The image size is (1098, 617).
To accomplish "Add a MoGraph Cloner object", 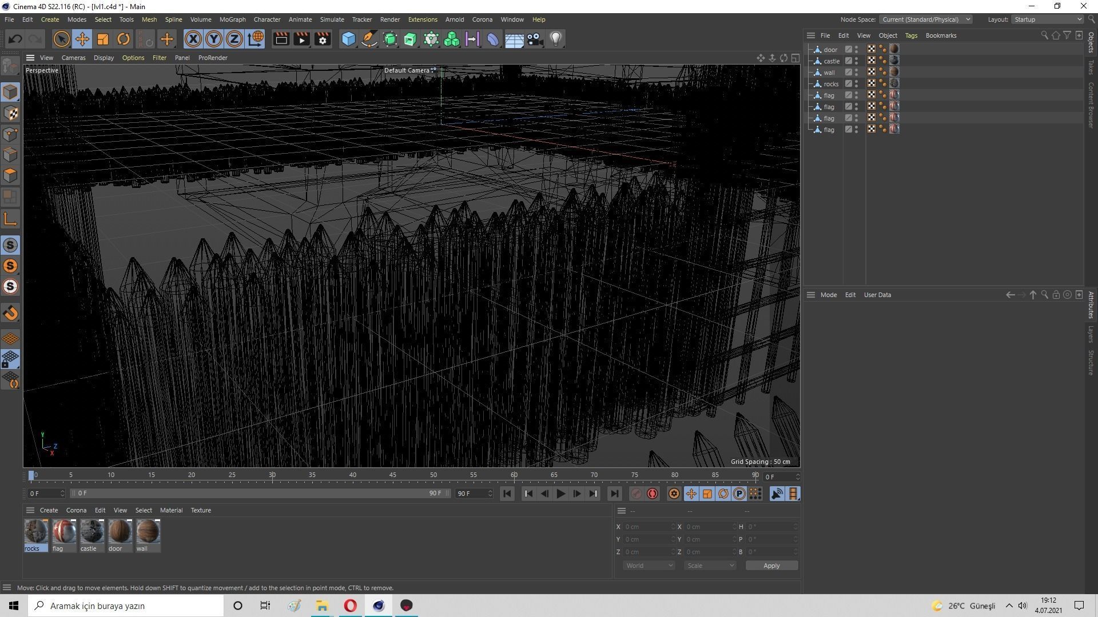I will (x=452, y=39).
